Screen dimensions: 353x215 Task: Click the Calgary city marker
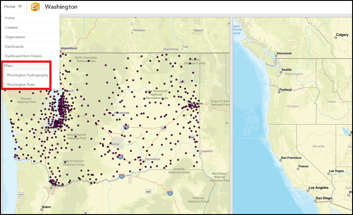point(336,37)
